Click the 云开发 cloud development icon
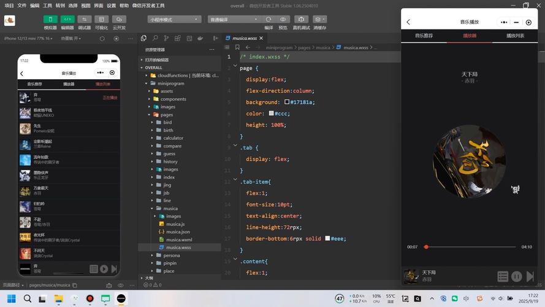The width and height of the screenshot is (545, 307). (119, 19)
